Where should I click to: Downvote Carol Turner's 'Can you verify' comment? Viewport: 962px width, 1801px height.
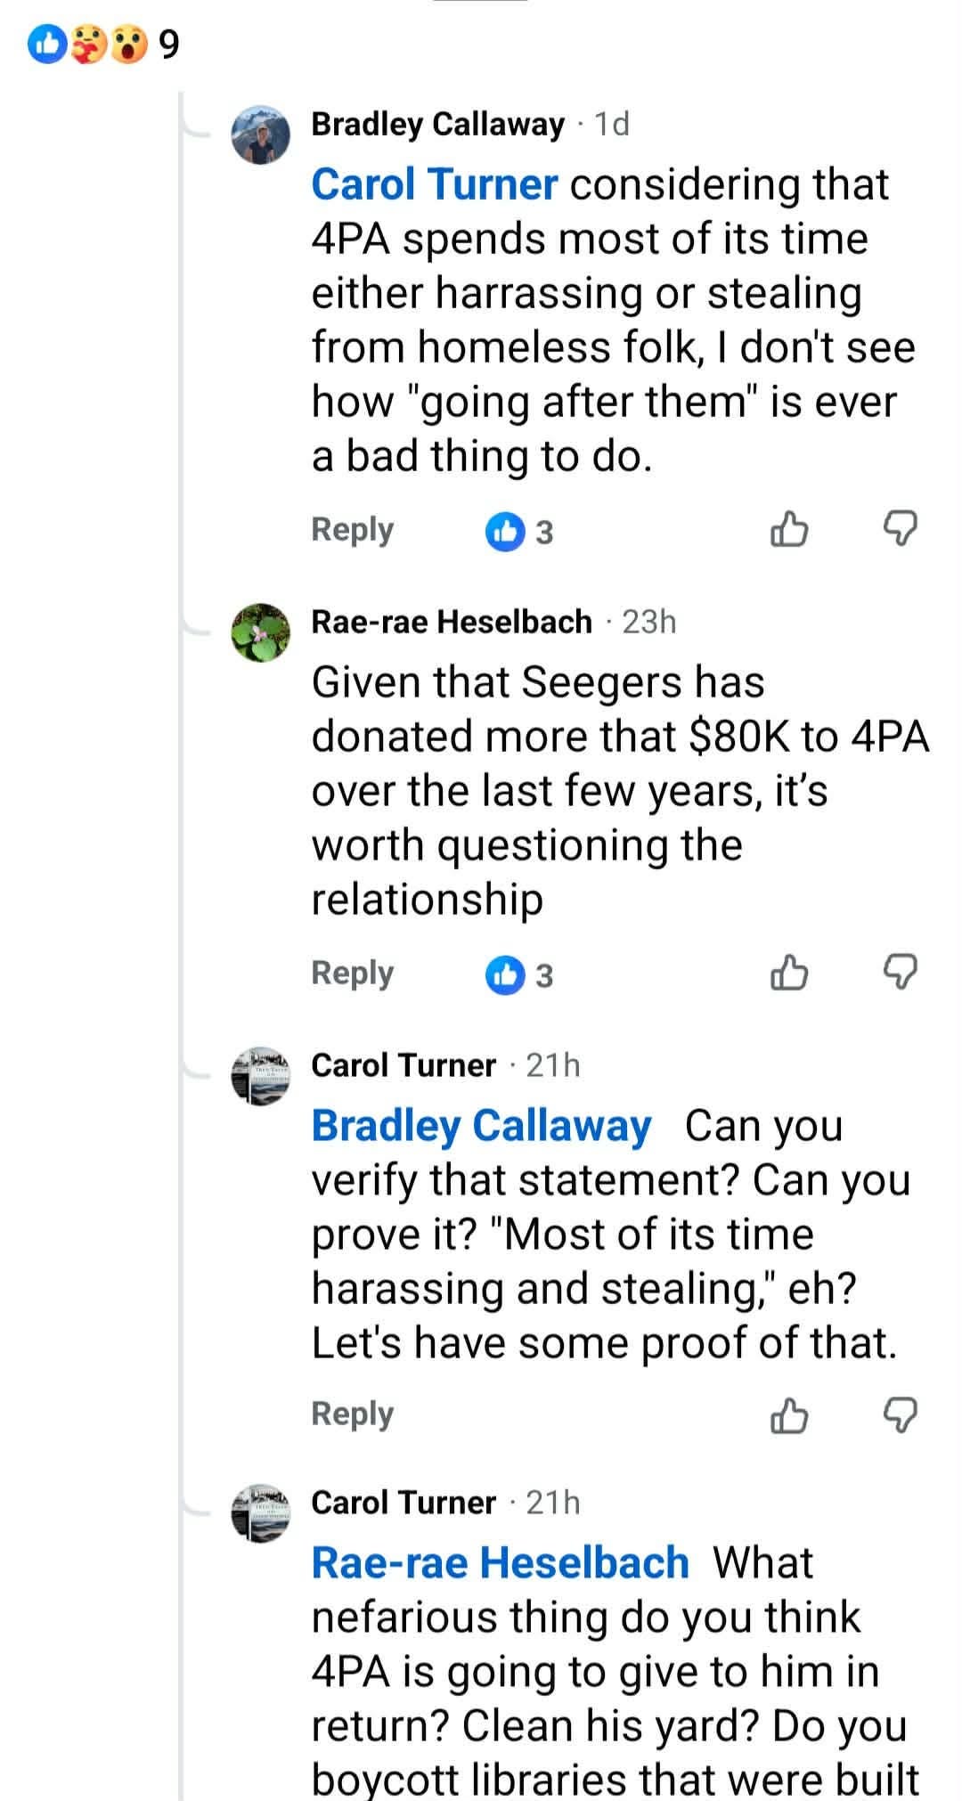click(x=899, y=1414)
